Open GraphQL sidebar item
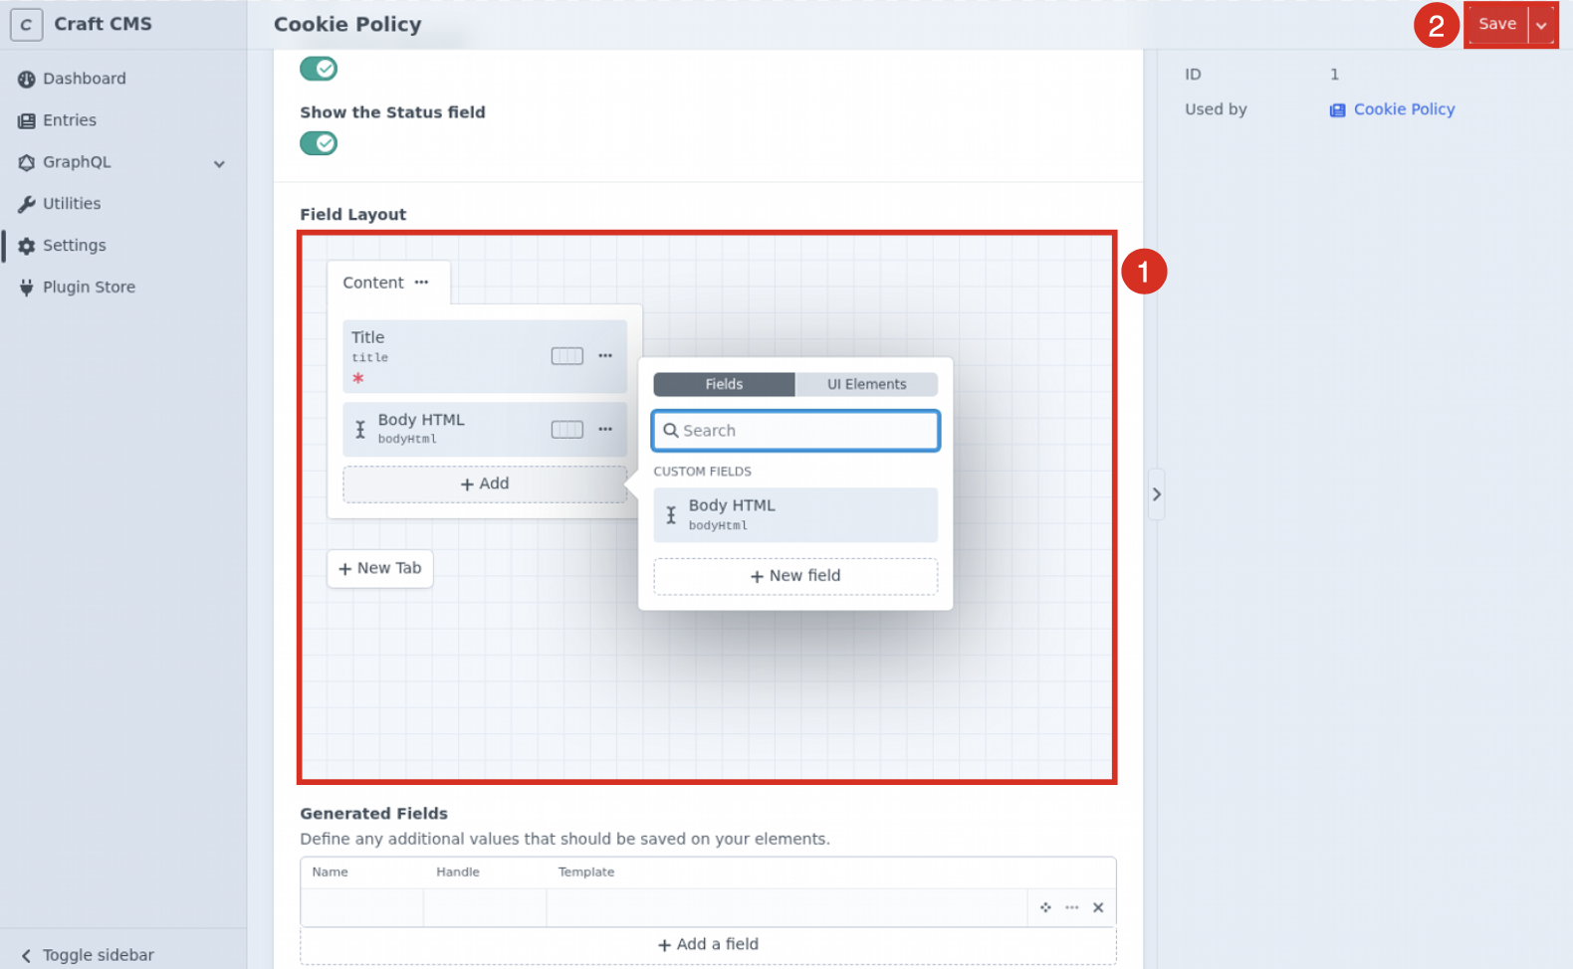Viewport: 1573px width, 969px height. point(77,162)
